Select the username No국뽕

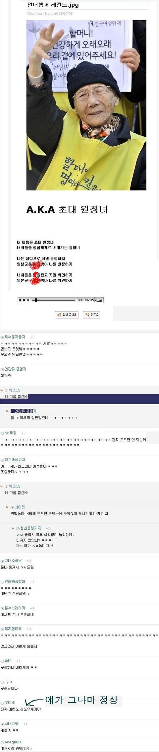point(11,433)
